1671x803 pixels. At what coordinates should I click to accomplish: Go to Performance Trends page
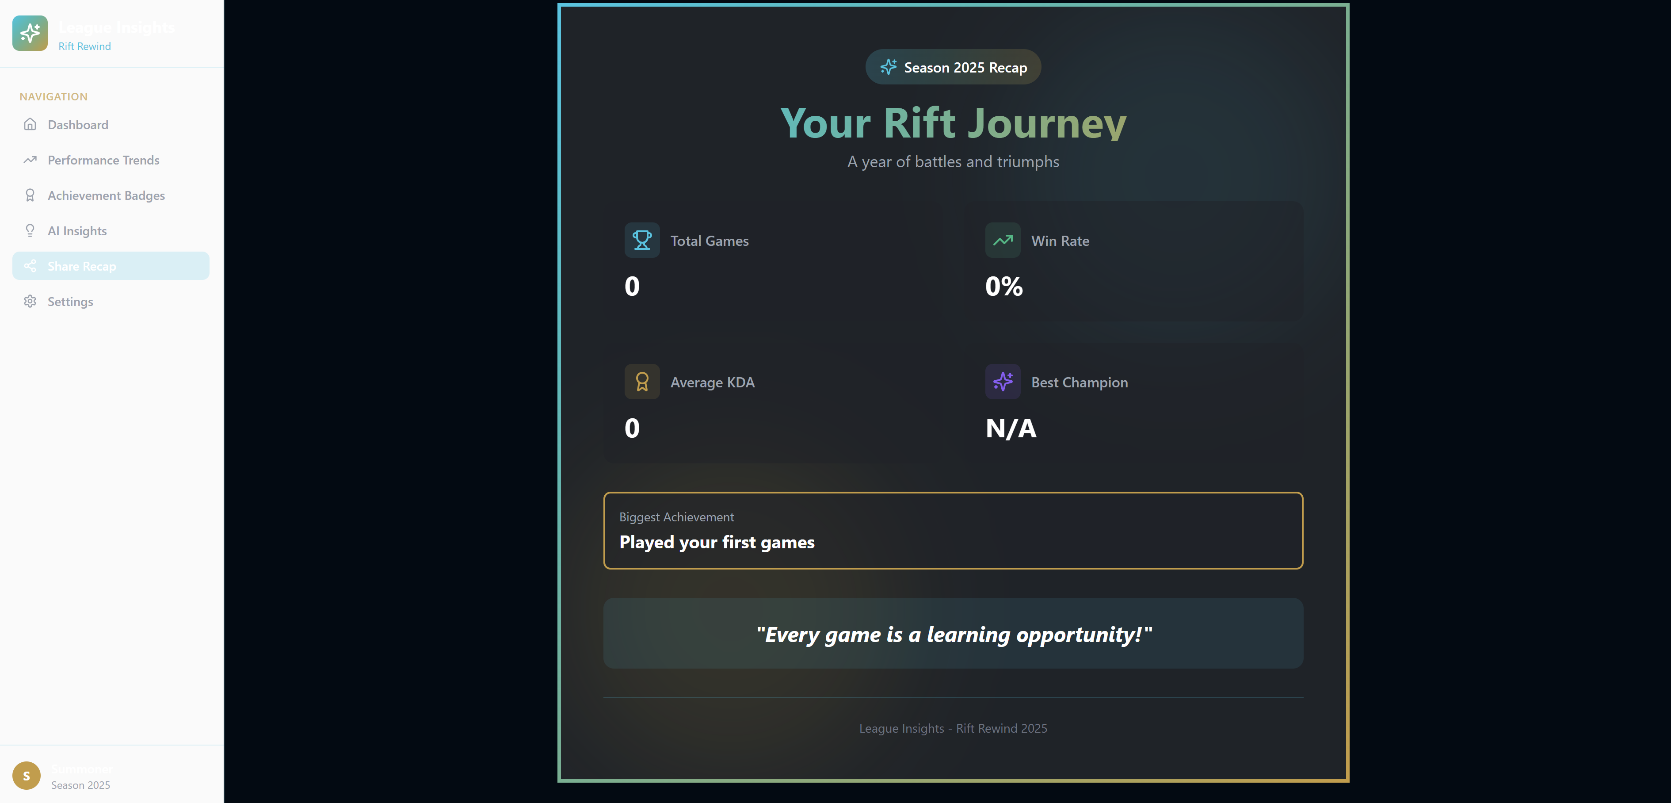point(103,160)
